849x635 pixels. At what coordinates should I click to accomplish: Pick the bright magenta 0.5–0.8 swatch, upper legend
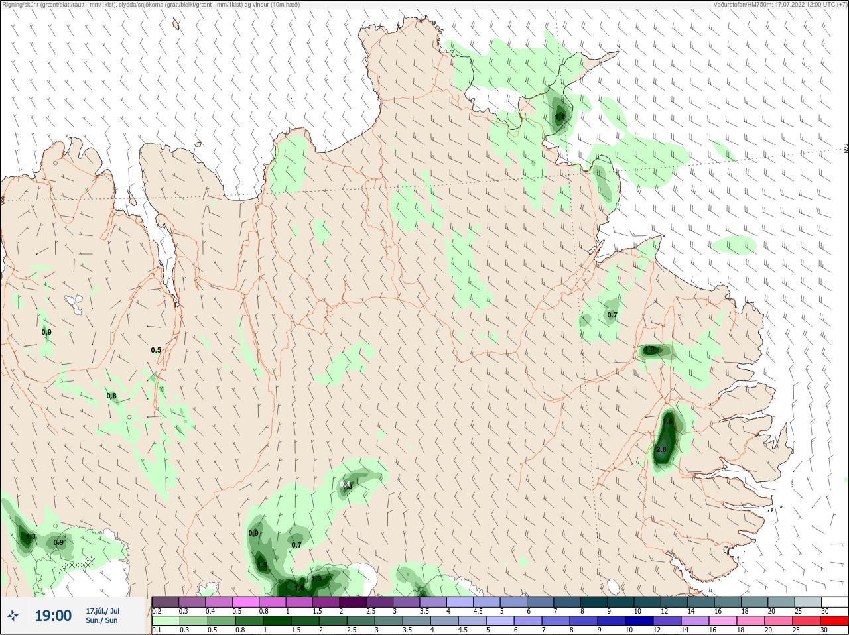246,602
